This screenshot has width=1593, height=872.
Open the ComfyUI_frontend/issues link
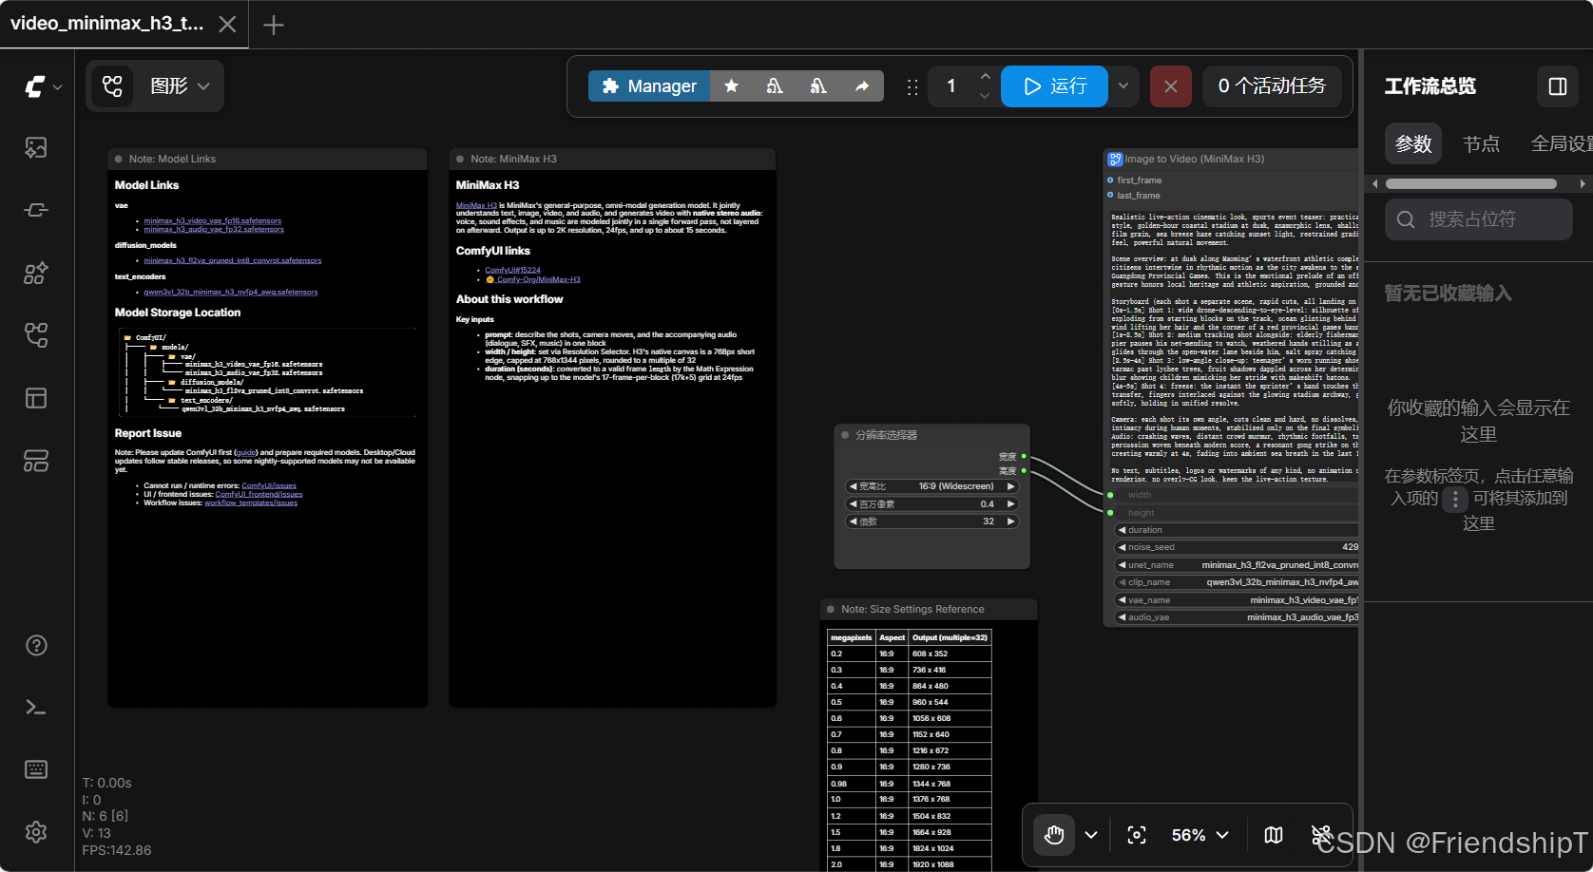259,494
